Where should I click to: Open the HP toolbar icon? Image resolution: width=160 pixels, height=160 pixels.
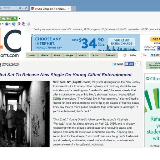(x=14, y=24)
